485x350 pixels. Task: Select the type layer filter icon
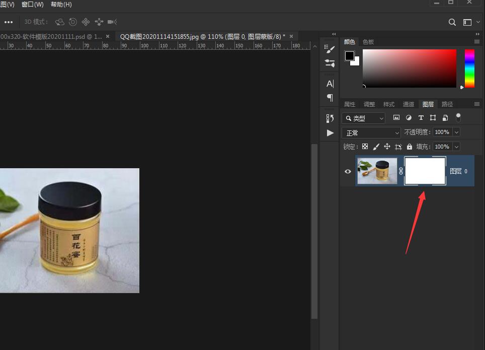point(421,117)
